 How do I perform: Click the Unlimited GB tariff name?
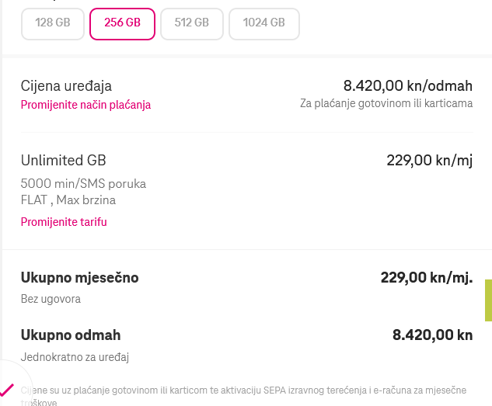pos(63,161)
